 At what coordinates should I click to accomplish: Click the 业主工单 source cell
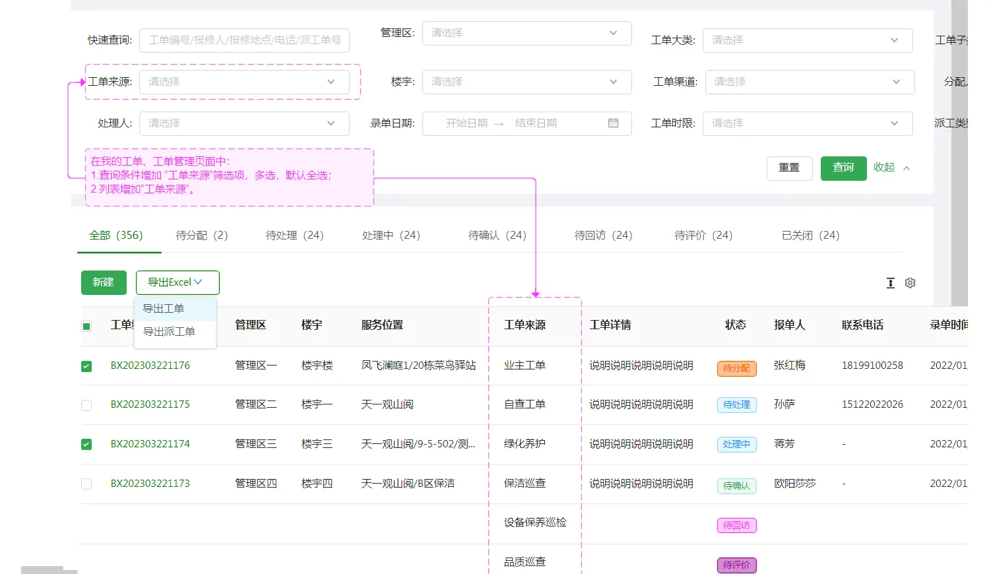[525, 366]
